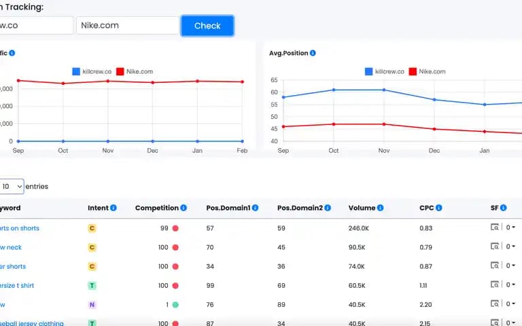This screenshot has width=522, height=326.
Task: Click the T intent badge in the 60.5K row
Action: (x=92, y=286)
